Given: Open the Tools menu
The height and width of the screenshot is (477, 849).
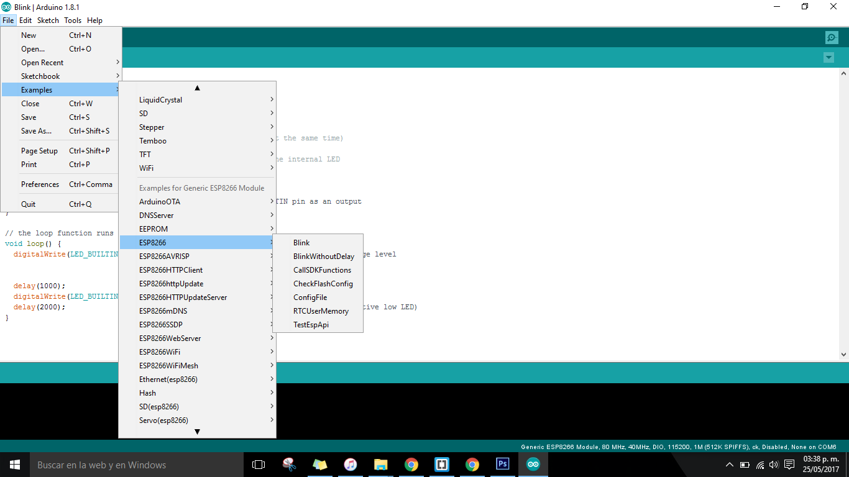Looking at the screenshot, I should point(73,20).
